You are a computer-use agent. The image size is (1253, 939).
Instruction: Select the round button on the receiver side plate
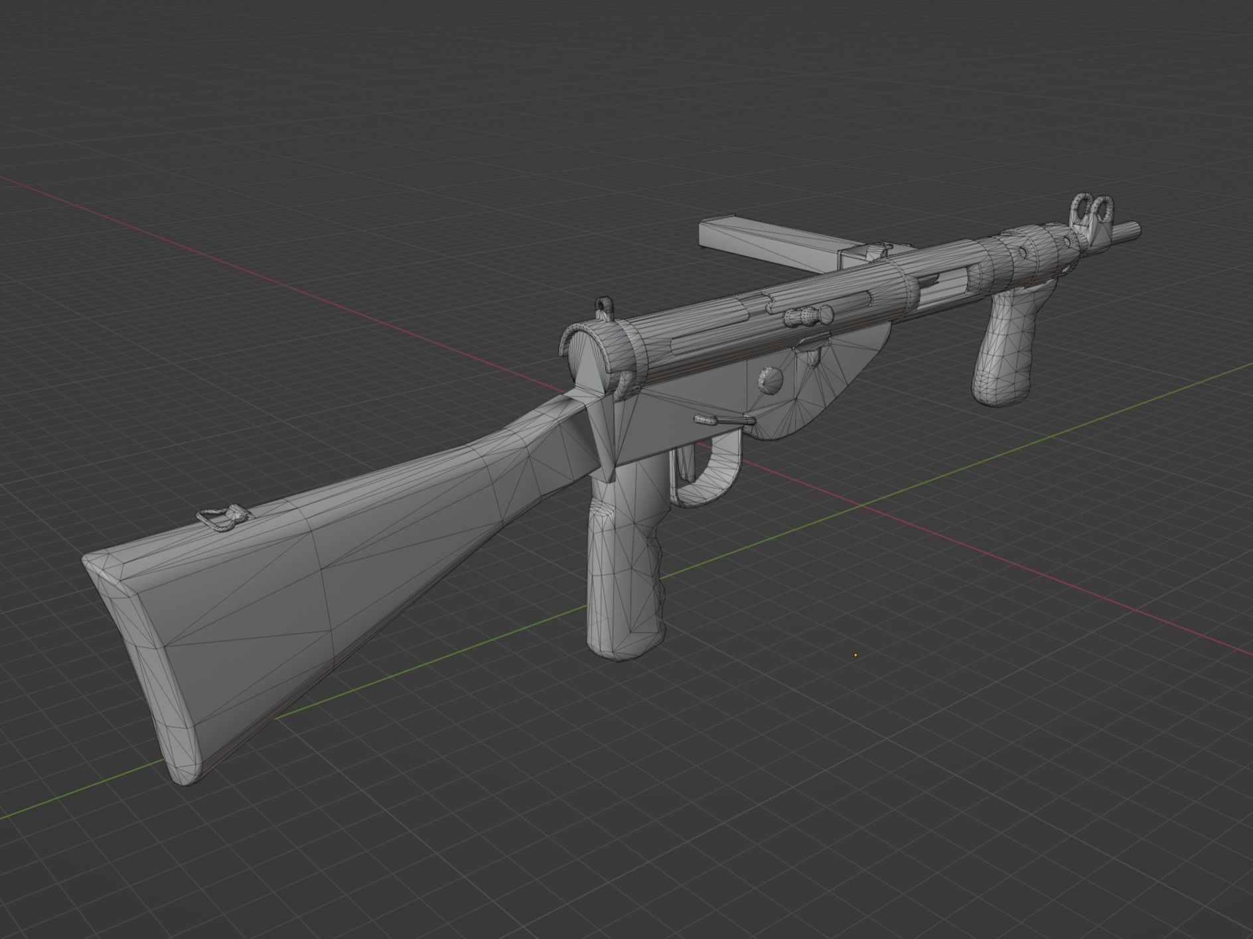point(772,381)
